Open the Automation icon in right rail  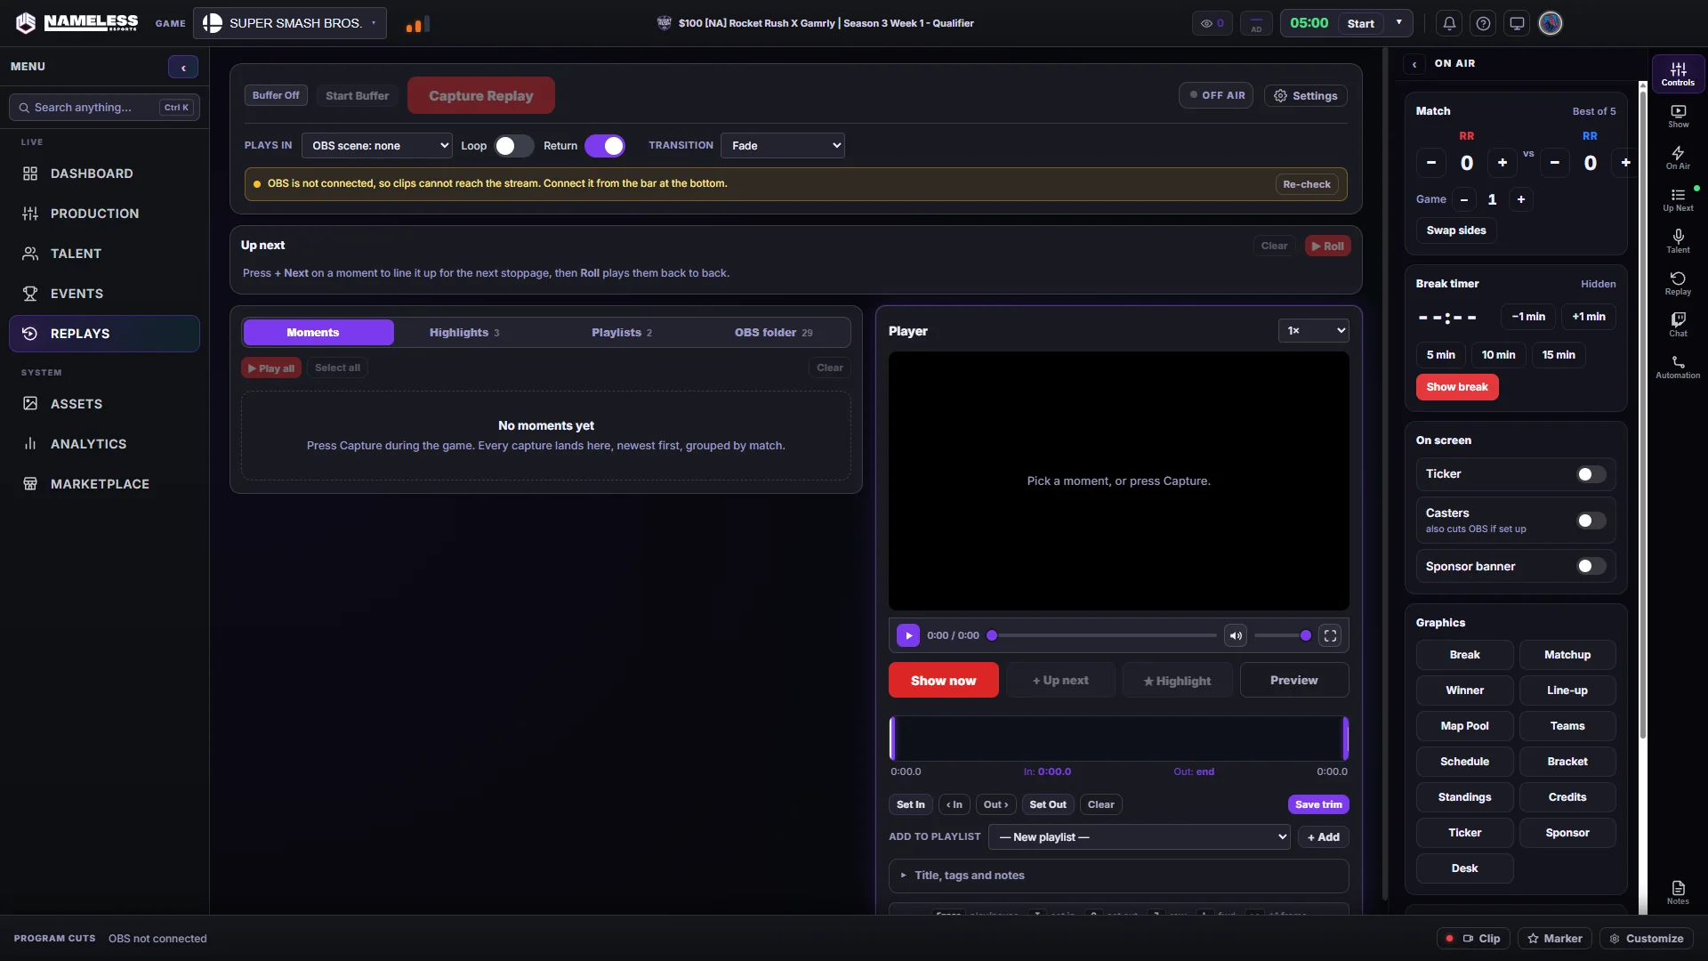pos(1678,367)
